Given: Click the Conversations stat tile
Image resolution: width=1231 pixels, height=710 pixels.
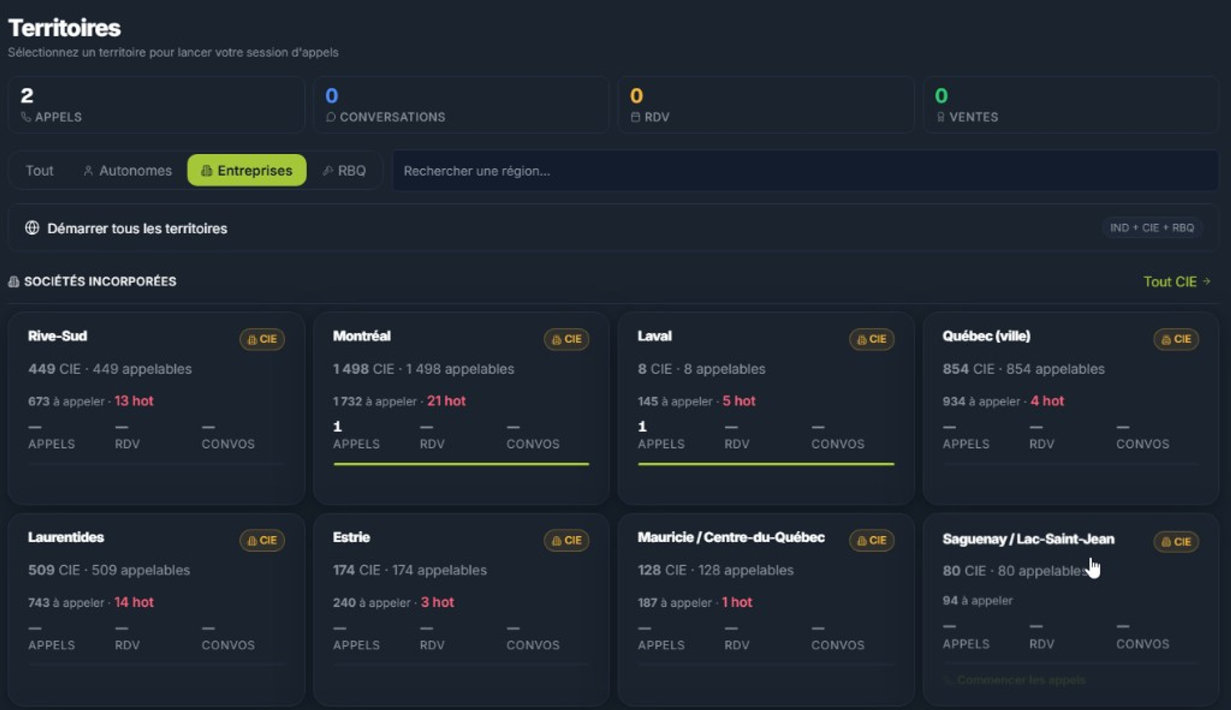Looking at the screenshot, I should [x=461, y=104].
